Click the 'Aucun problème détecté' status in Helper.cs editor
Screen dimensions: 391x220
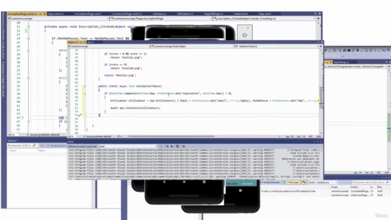pyautogui.click(x=97, y=136)
